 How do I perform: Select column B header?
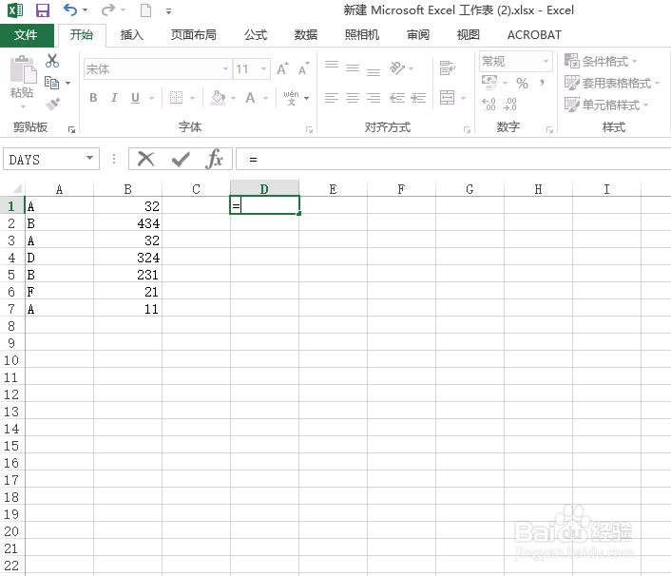127,189
